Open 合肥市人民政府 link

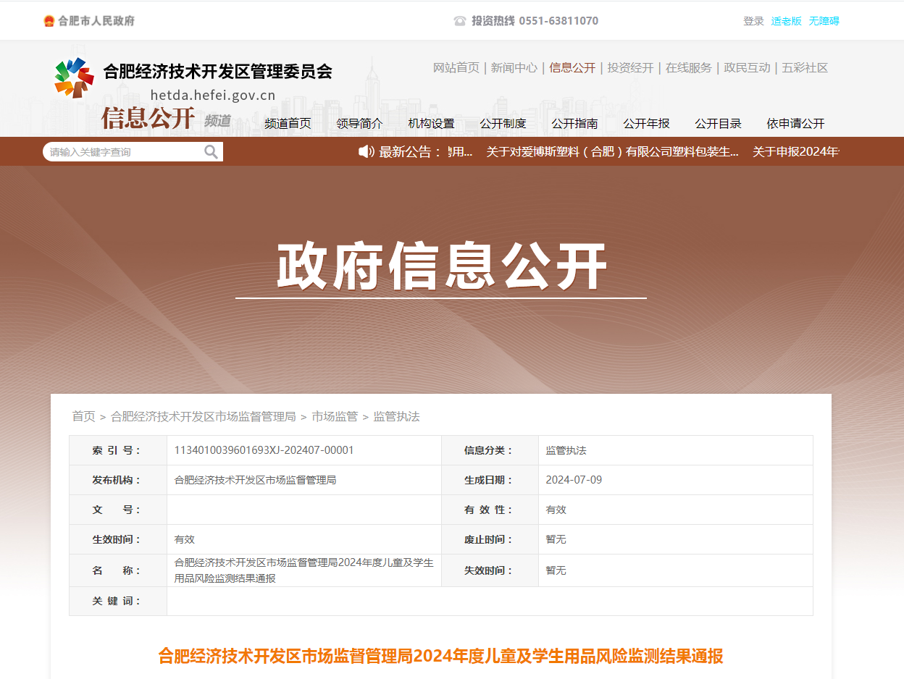pos(96,21)
